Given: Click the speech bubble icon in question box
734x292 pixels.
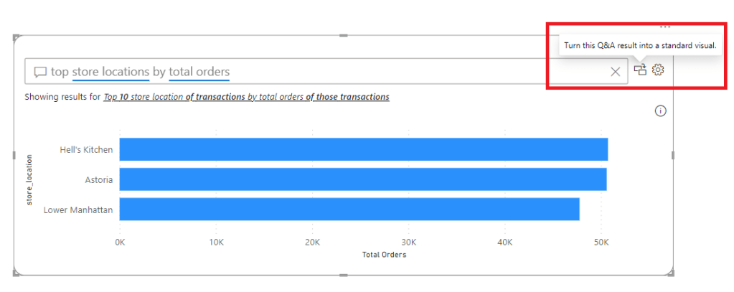Looking at the screenshot, I should point(40,72).
